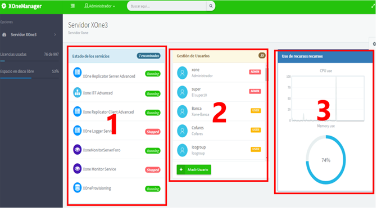Expand the Servidor XOne3 sidebar chevron

[x=55, y=35]
